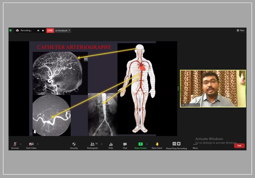Stop recording from bottom toolbar

pos(178,144)
